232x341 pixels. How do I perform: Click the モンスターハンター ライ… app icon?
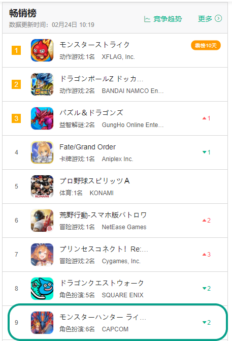[x=42, y=323]
